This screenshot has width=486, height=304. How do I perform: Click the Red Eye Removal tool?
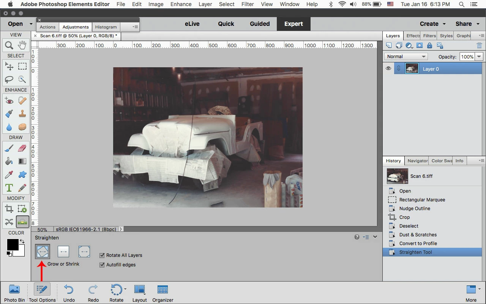9,101
